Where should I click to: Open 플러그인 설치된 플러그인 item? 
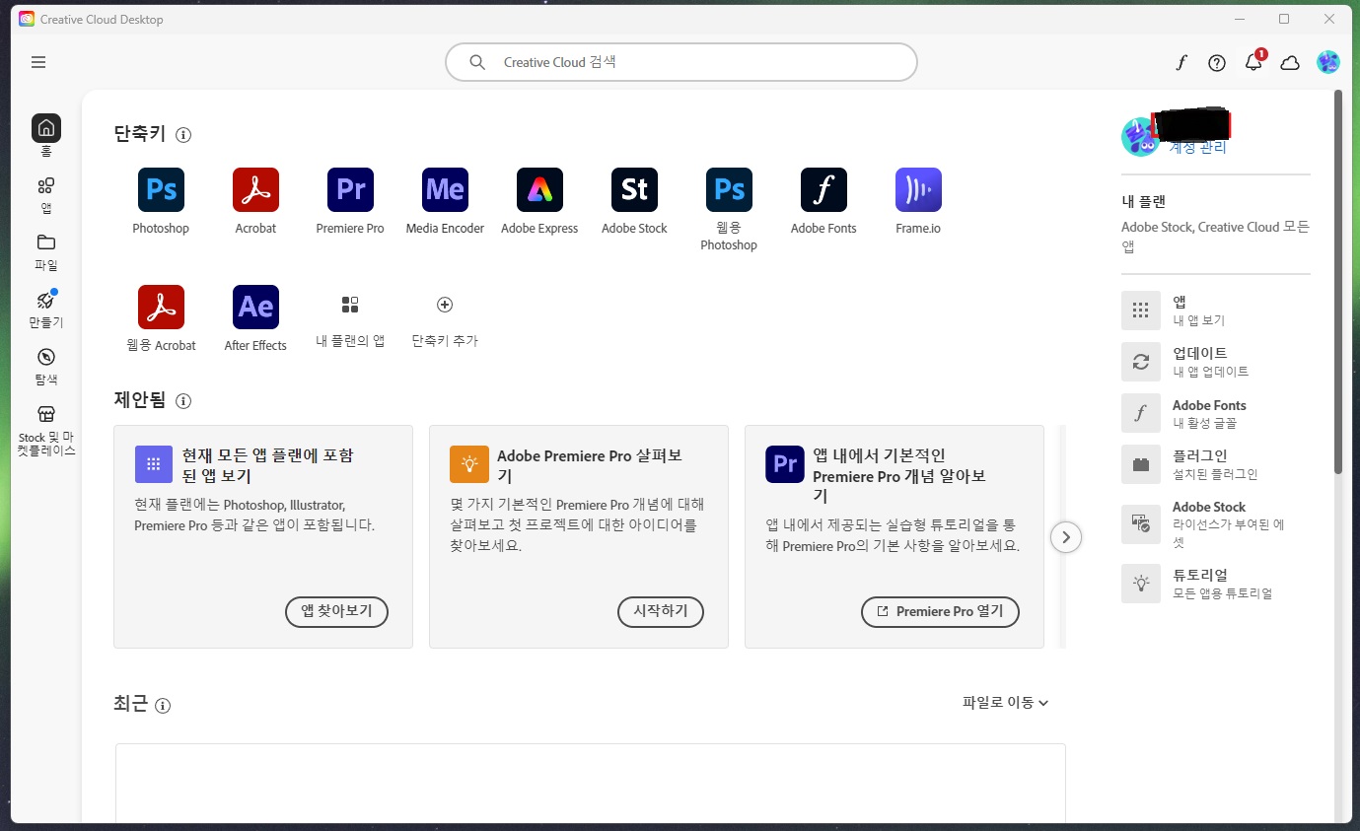click(1216, 464)
